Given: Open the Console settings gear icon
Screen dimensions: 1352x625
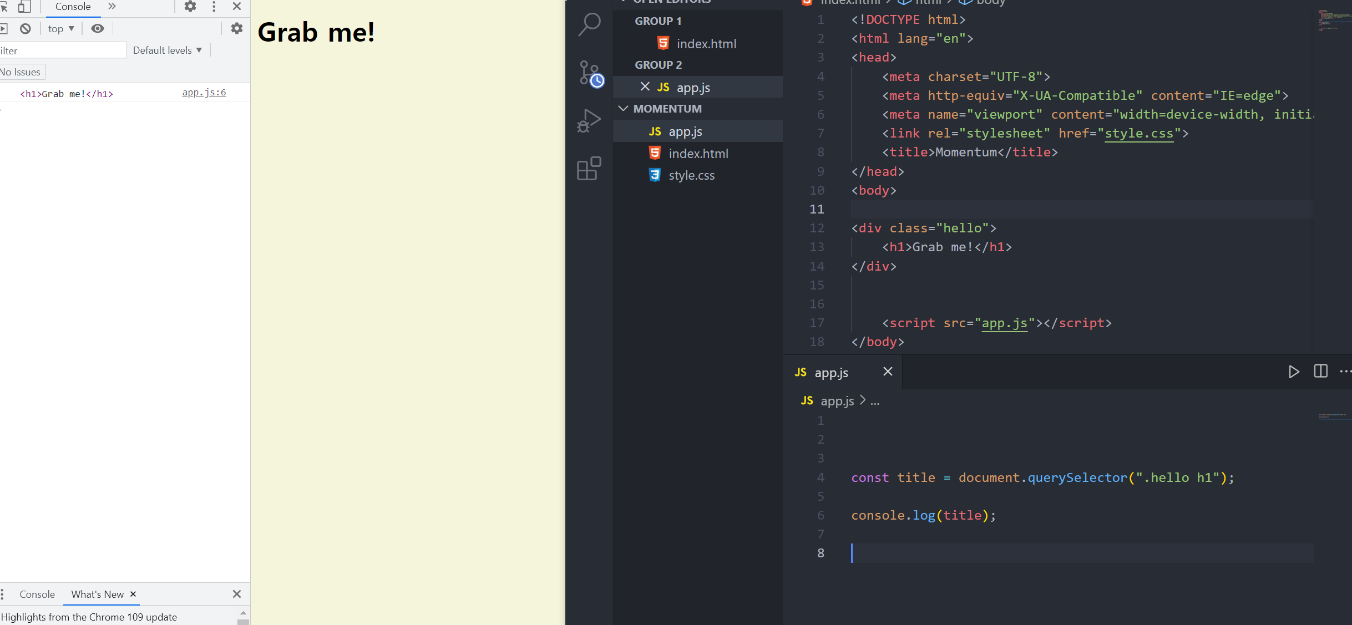Looking at the screenshot, I should click(237, 28).
